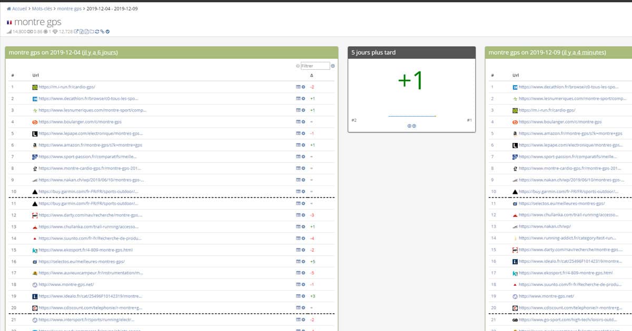Open table icon in the left cdiscount.com row
The height and width of the screenshot is (331, 632).
click(x=298, y=307)
